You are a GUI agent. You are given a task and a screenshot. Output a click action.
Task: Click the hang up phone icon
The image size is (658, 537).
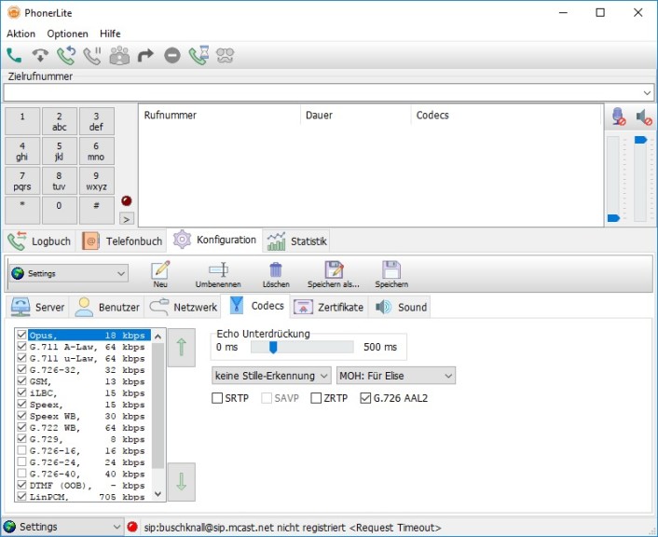tap(40, 55)
